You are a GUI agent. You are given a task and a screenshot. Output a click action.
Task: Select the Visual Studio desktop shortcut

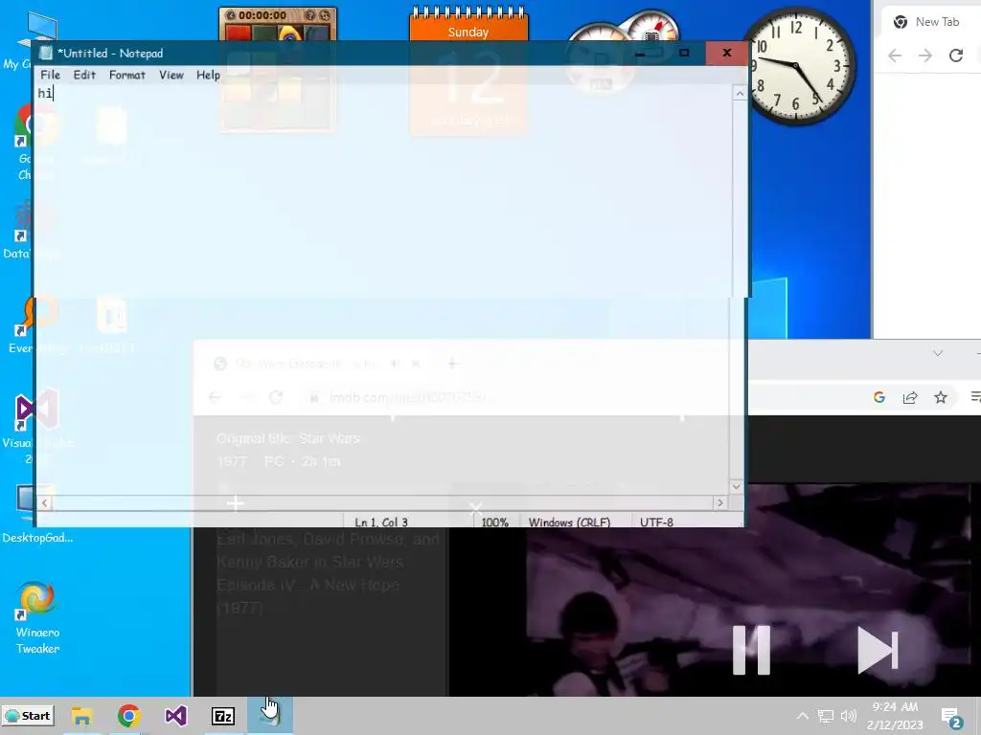pos(36,428)
